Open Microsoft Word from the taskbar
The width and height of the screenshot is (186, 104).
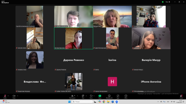(112, 102)
